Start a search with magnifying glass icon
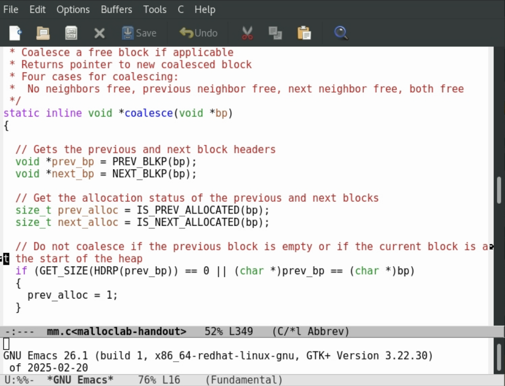Screen dimensions: 505x386 point(341,33)
